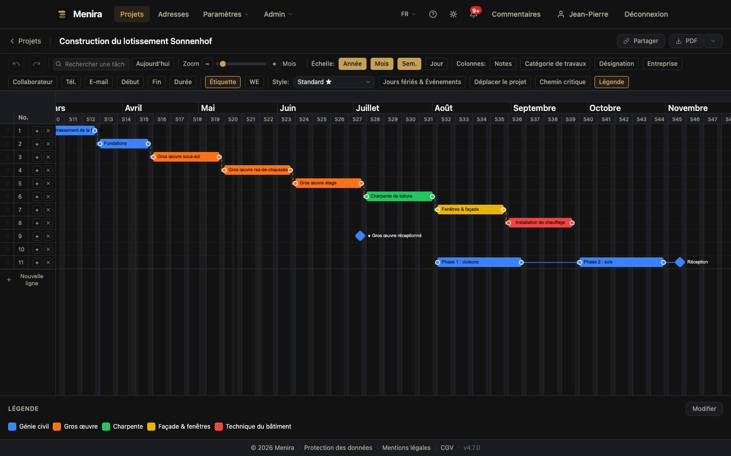Click Chemin critique button
Image resolution: width=731 pixels, height=456 pixels.
[x=562, y=82]
